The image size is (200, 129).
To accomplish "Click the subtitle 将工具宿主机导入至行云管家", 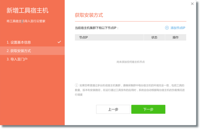I will pos(26,21).
